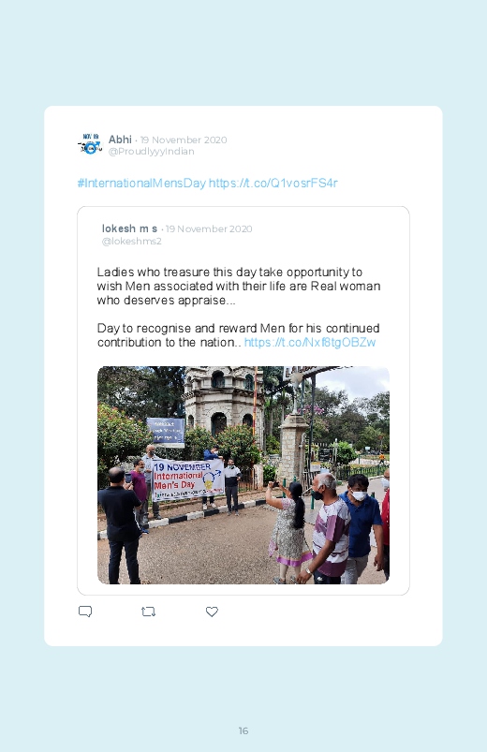Image resolution: width=487 pixels, height=752 pixels.
Task: Click the page number 16
Action: coord(243,730)
